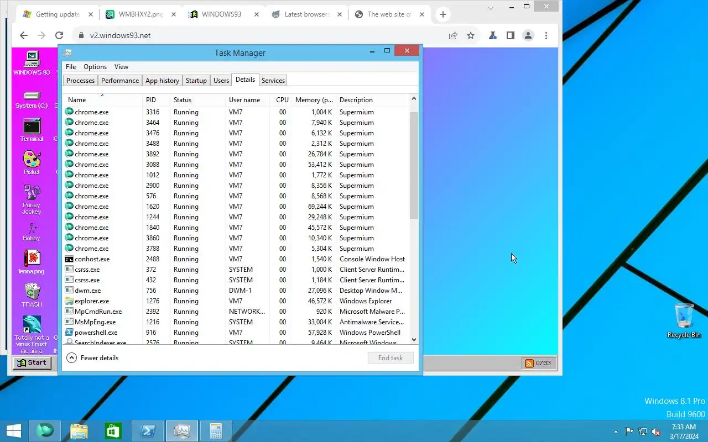Image resolution: width=708 pixels, height=442 pixels.
Task: Switch to Users tab
Action: 221,81
